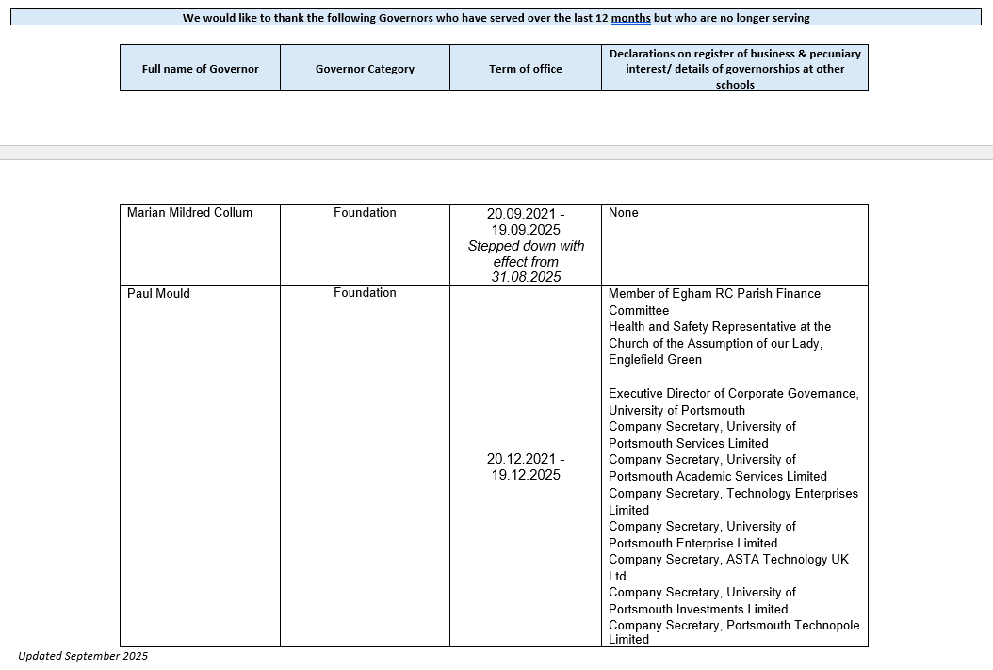993x670 pixels.
Task: Click "Member of Egham RC Parish Finance" entry
Action: point(714,294)
